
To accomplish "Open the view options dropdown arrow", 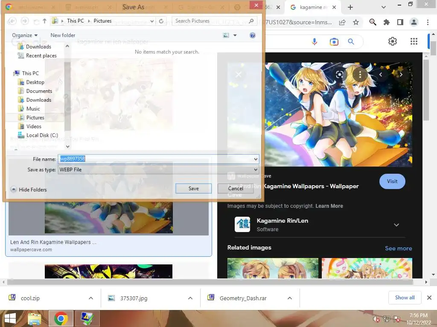I will click(235, 35).
